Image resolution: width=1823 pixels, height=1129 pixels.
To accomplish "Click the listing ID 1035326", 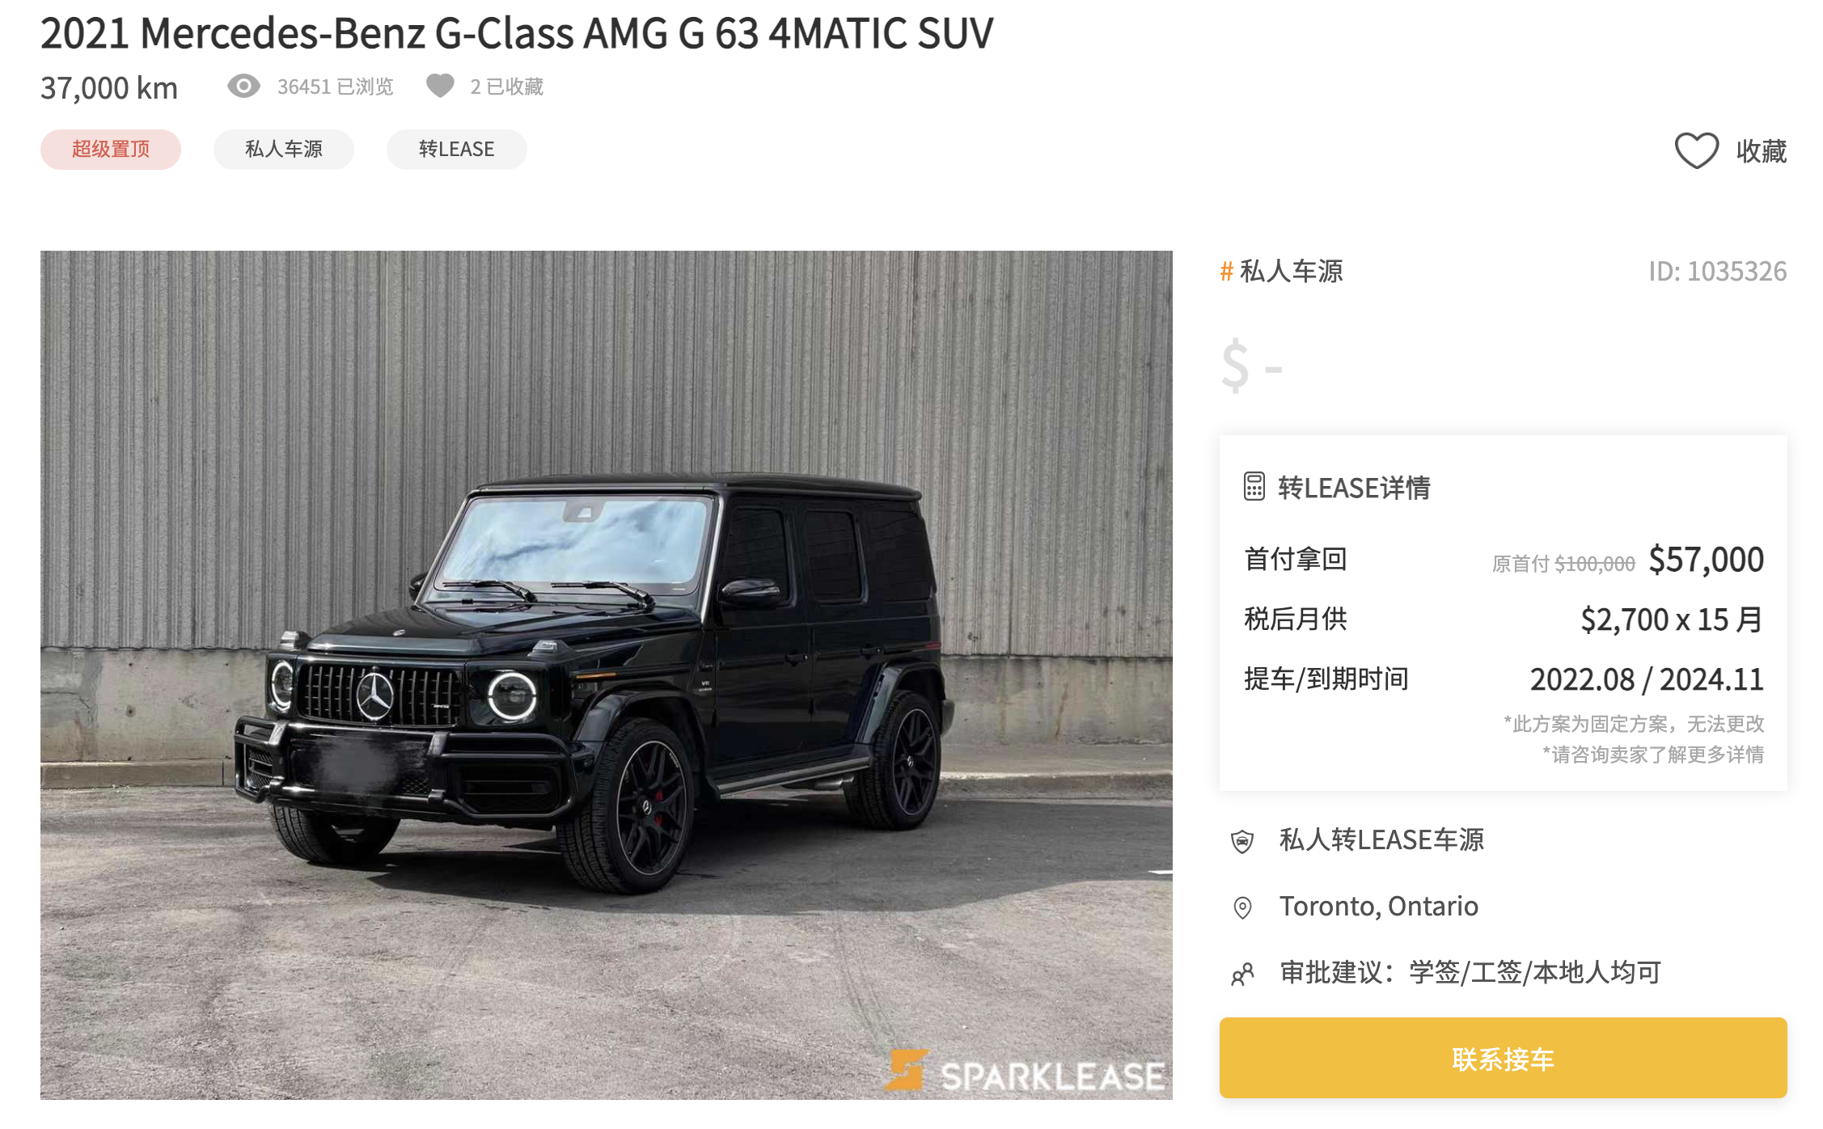I will [1718, 271].
